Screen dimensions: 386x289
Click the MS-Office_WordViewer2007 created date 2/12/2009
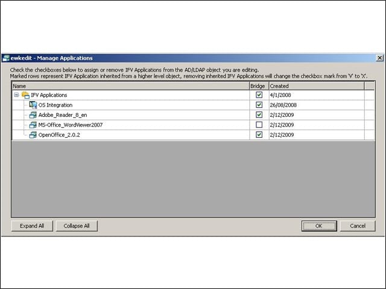(282, 125)
